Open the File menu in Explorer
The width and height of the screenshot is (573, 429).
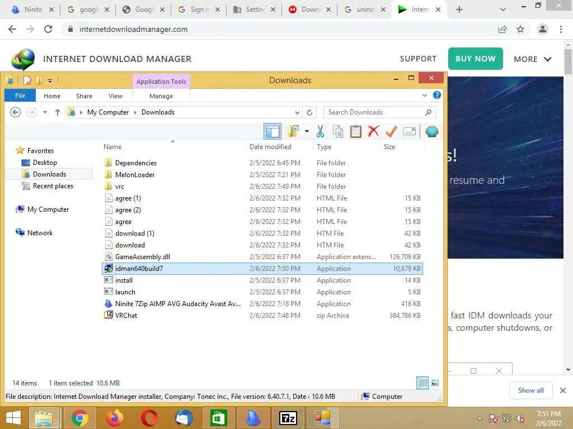point(20,96)
